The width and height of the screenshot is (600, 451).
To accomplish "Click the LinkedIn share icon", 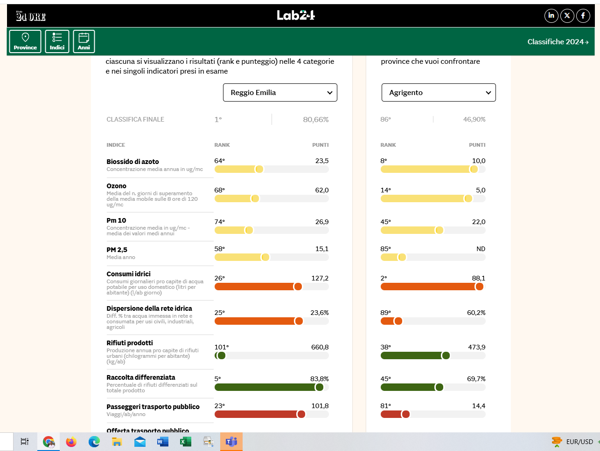I will 551,16.
